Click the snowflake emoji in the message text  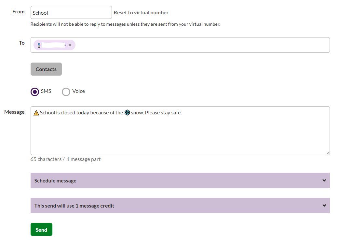point(127,113)
